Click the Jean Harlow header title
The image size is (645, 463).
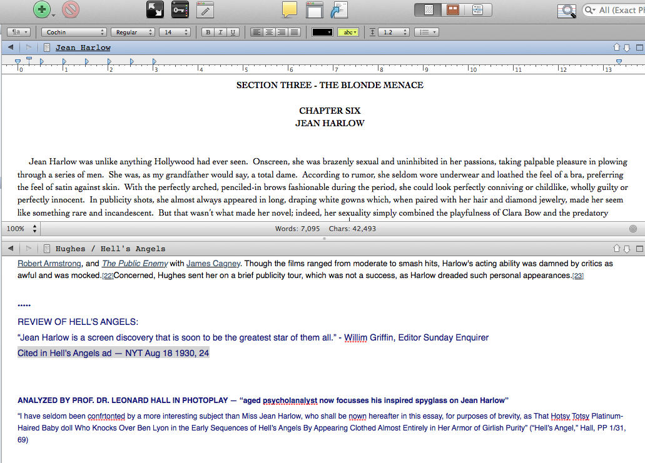click(83, 47)
